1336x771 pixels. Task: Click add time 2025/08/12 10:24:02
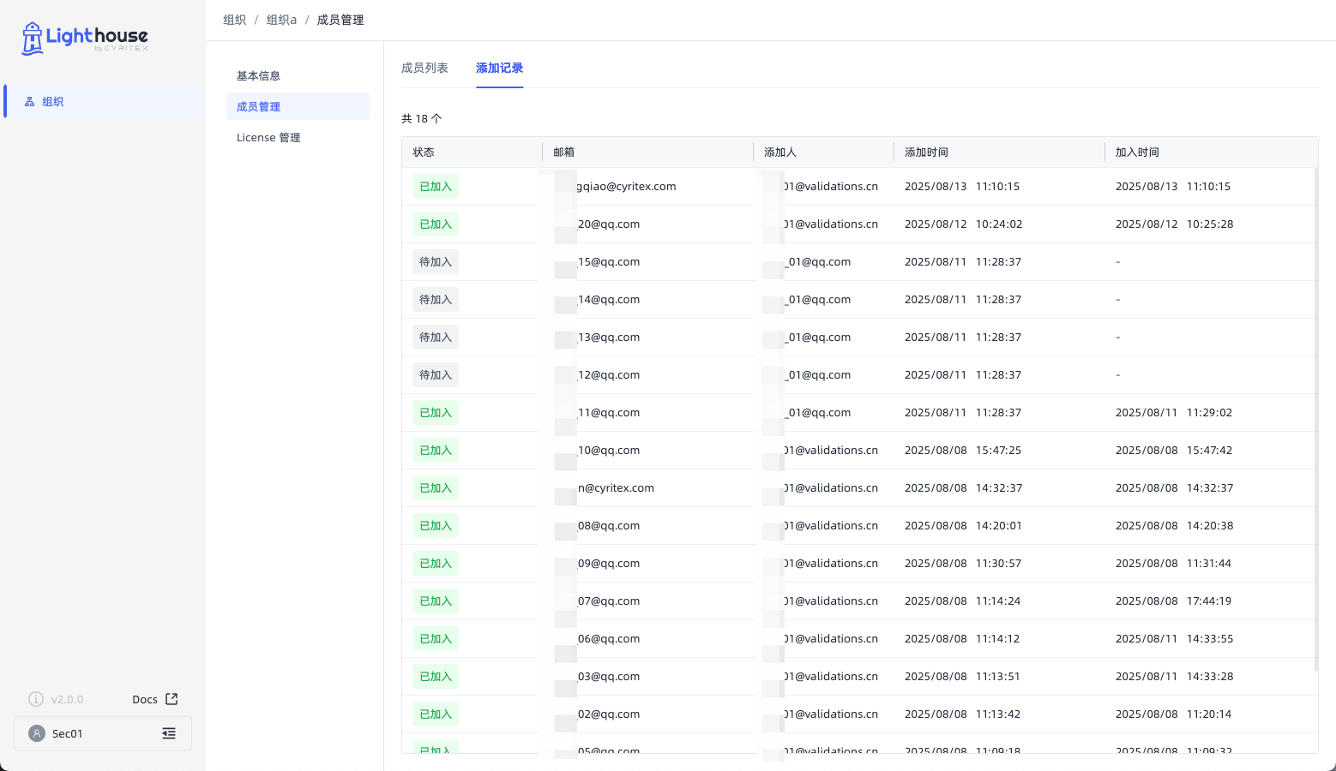[963, 224]
